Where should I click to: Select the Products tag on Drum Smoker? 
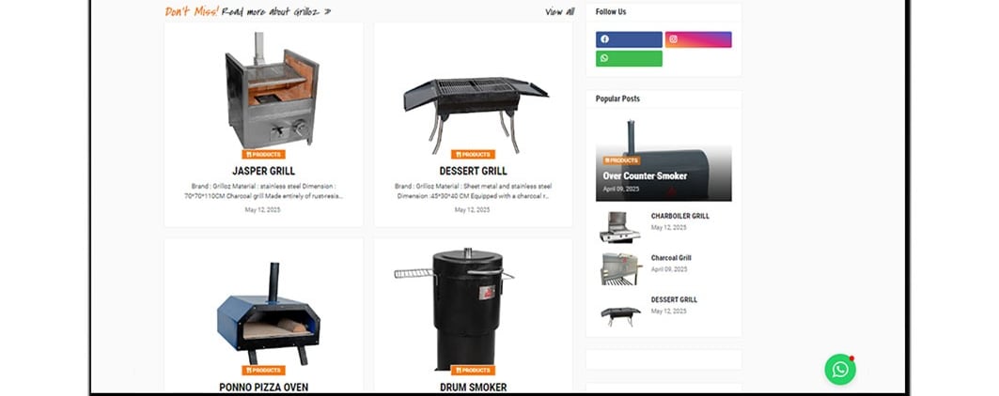click(473, 371)
